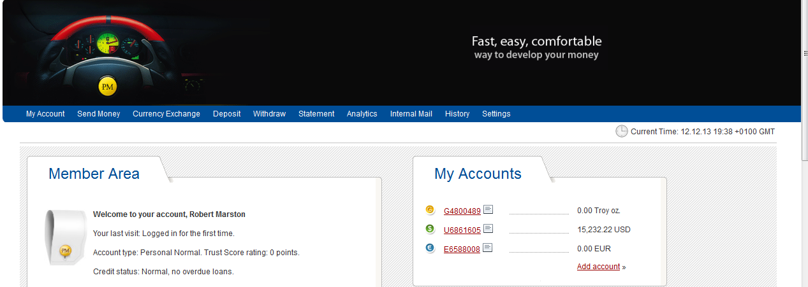Image resolution: width=808 pixels, height=287 pixels.
Task: Open USD account U6861605
Action: click(x=462, y=230)
